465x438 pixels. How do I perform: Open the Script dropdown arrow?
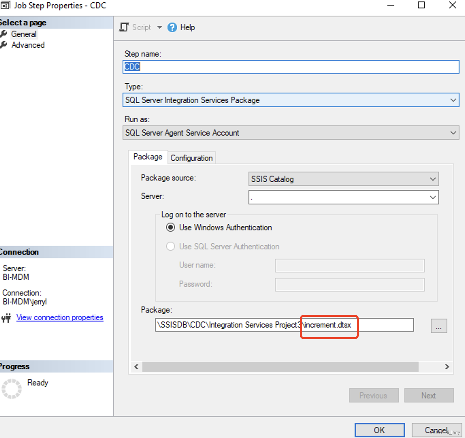click(x=159, y=27)
